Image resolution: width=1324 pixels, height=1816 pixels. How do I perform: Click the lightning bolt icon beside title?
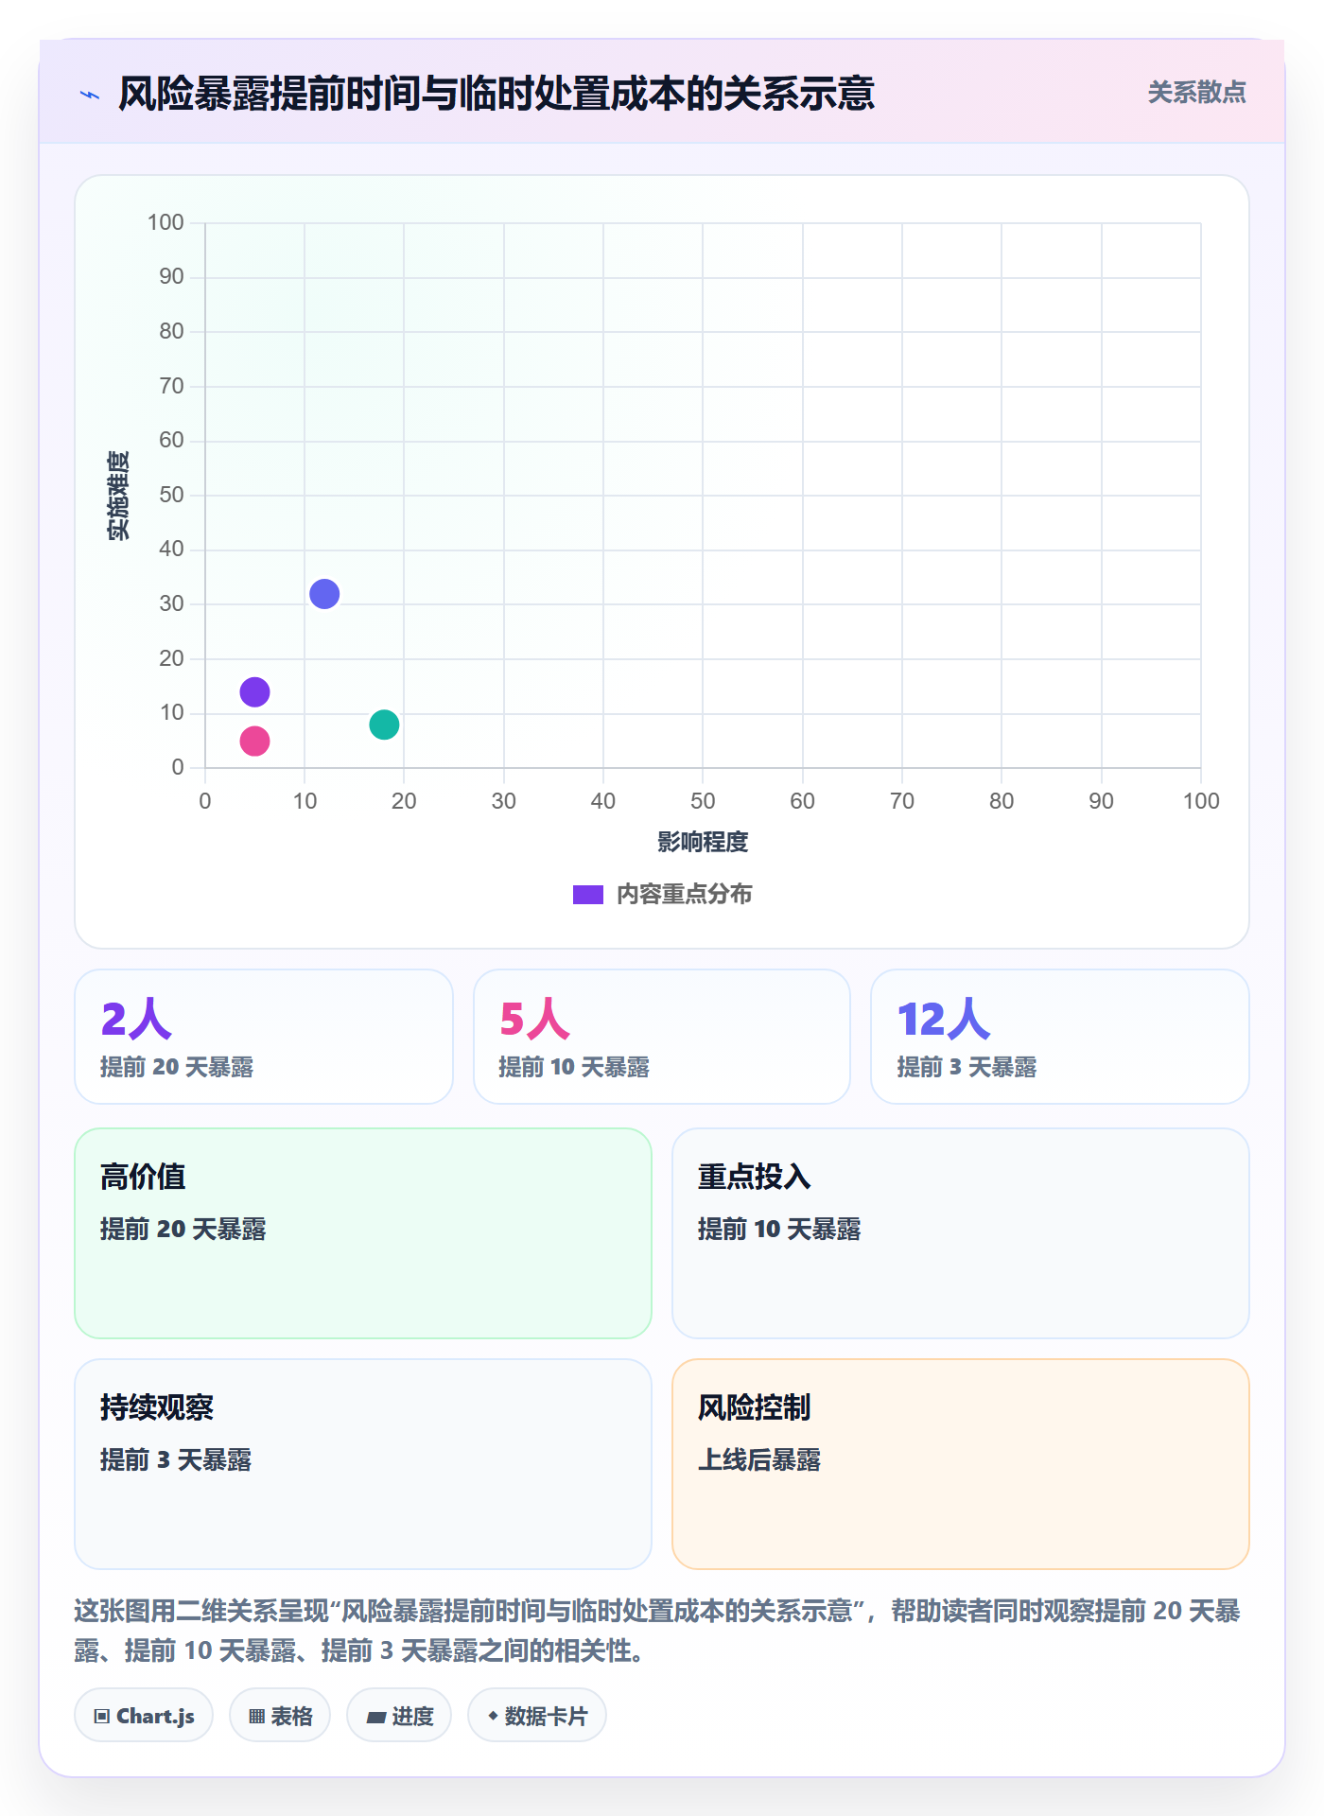point(90,95)
